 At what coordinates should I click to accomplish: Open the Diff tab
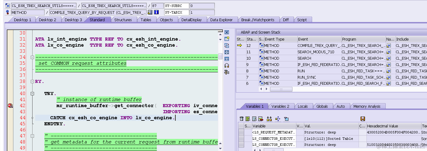pyautogui.click(x=286, y=20)
